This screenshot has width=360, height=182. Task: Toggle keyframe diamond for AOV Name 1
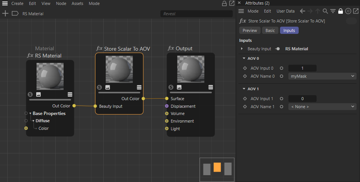tap(245, 107)
